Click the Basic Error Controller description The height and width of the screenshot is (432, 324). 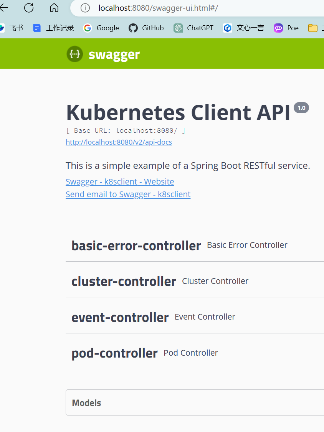[x=247, y=245]
